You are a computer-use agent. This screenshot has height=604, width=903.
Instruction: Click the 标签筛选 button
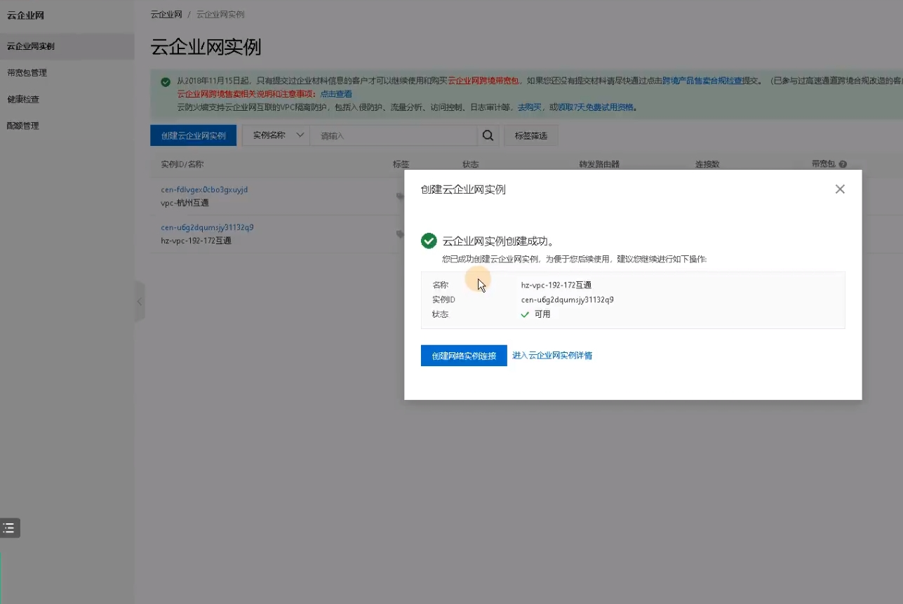[x=531, y=135]
